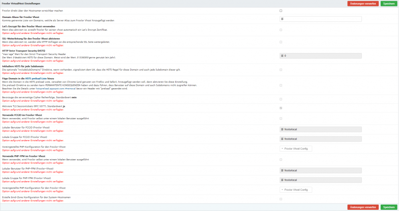399x211 pixels.
Task: Toggle Let's Encrypt for Froxlor vhost checkbox
Action: [x=281, y=30]
